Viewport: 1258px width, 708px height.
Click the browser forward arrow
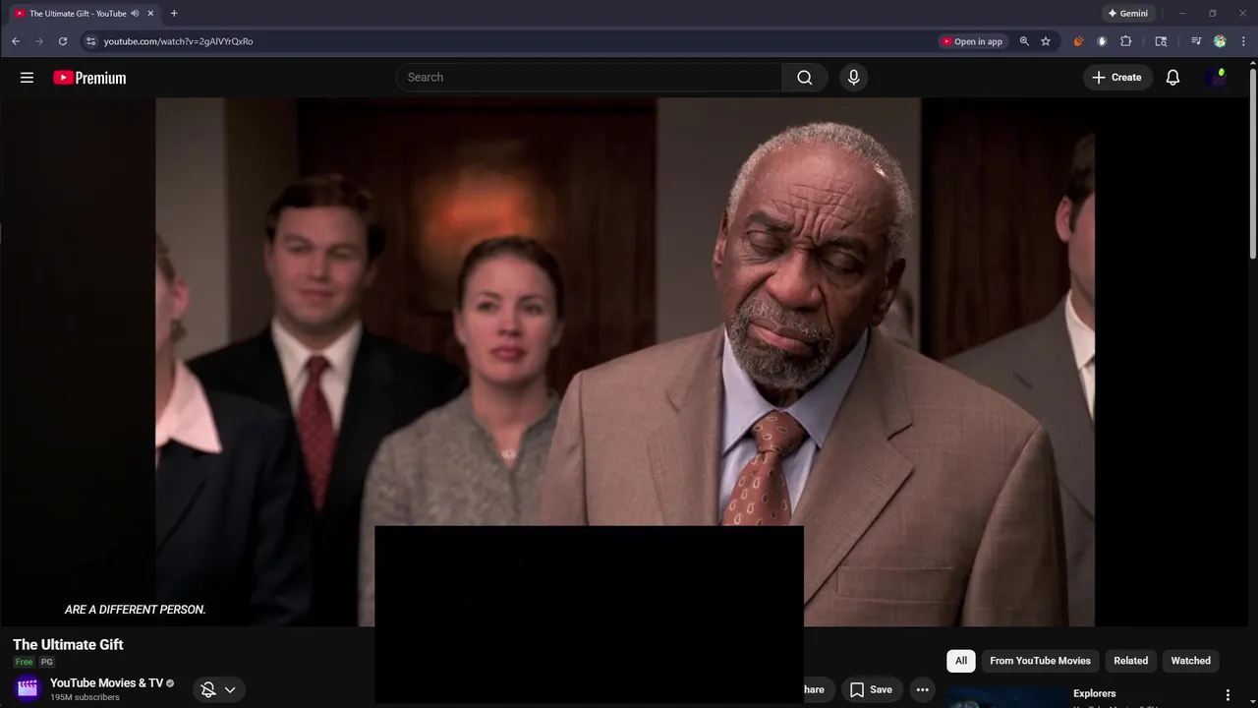pyautogui.click(x=39, y=41)
